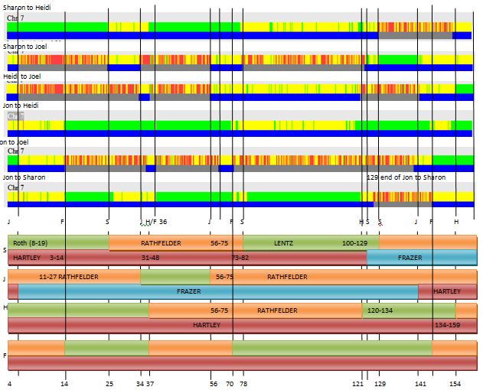Image resolution: width=483 pixels, height=390 pixels.
Task: Click the "Heidi to Joel" comparison label
Action: coord(22,76)
